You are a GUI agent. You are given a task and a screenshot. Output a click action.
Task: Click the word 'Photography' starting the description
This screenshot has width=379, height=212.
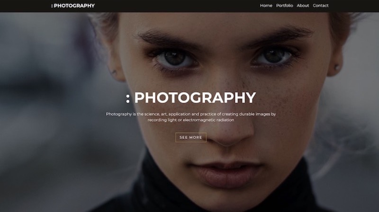[118, 114]
